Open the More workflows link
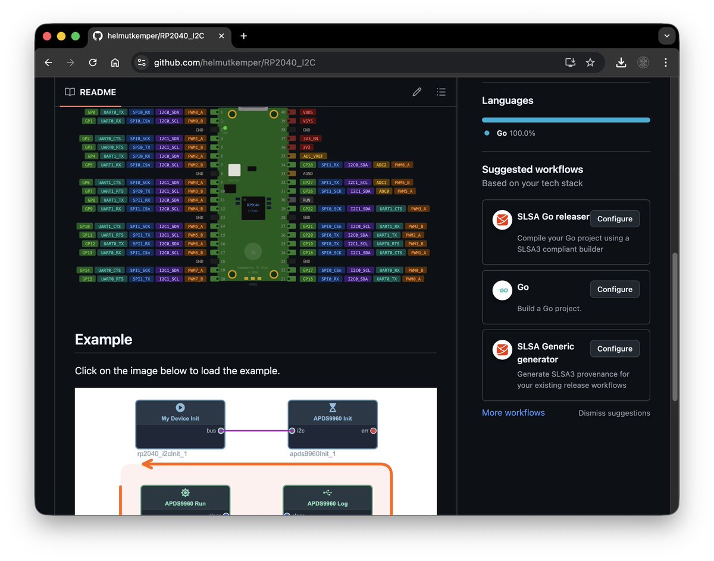714x561 pixels. [513, 413]
